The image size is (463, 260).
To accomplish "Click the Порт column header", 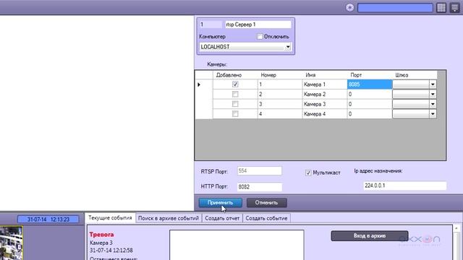I will [370, 75].
